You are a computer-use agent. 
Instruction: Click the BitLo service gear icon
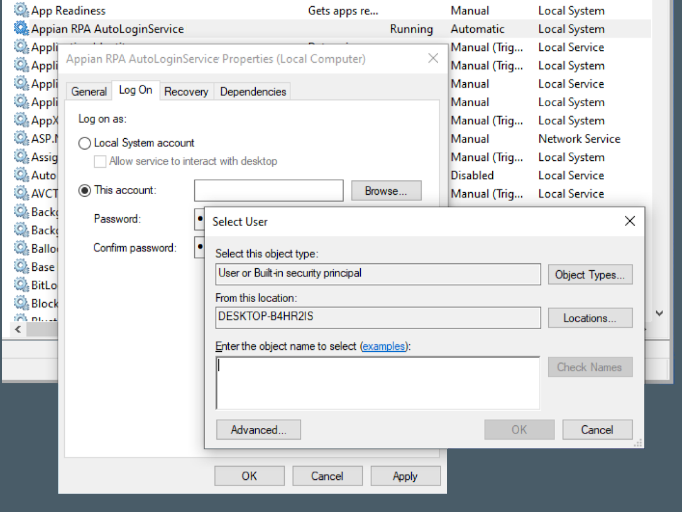point(21,284)
